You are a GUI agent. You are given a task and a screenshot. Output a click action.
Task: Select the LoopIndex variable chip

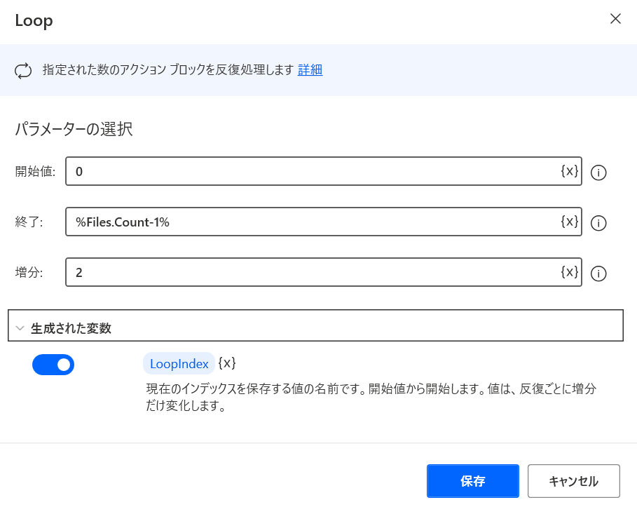pyautogui.click(x=179, y=363)
